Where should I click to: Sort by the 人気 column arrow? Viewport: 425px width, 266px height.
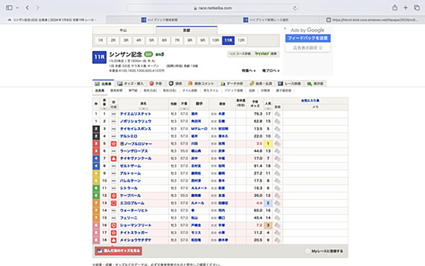coord(268,109)
